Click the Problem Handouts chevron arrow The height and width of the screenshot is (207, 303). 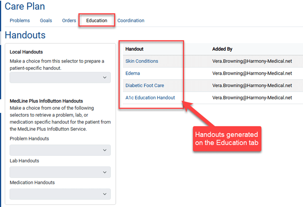pyautogui.click(x=105, y=150)
